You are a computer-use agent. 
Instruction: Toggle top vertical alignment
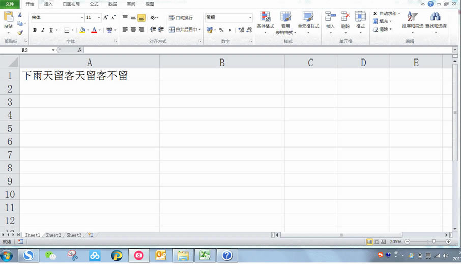click(125, 18)
